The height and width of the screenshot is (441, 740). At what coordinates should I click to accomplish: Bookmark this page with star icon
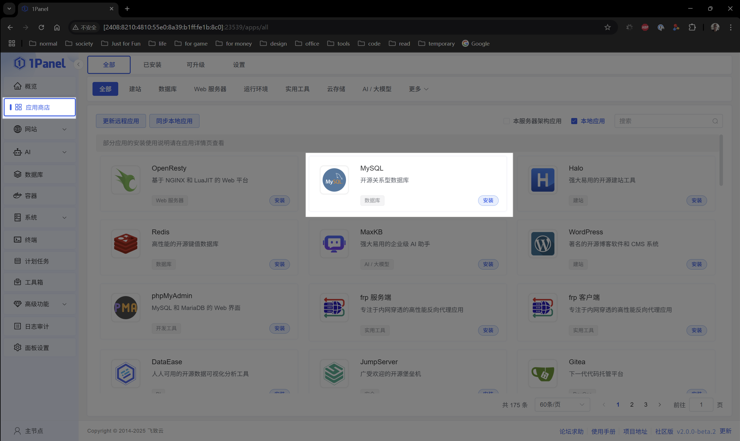[607, 27]
